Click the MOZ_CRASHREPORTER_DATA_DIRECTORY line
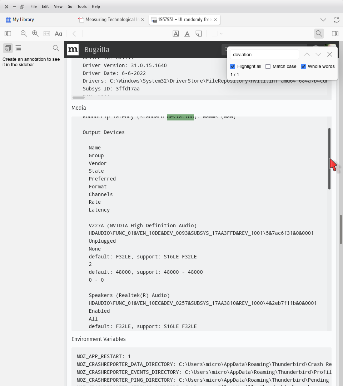Image resolution: width=343 pixels, height=386 pixels. (204, 364)
